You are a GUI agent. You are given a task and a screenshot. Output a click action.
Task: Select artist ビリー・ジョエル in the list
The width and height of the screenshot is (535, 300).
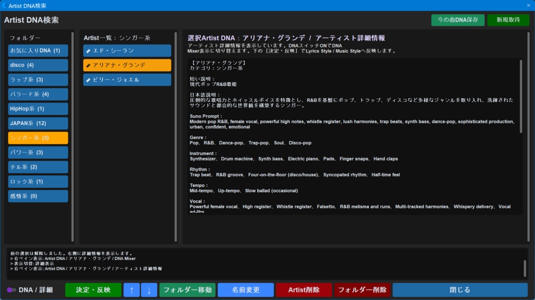click(127, 80)
